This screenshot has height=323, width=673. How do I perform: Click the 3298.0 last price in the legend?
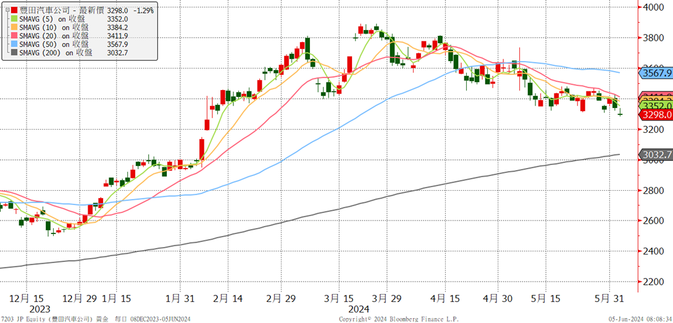click(117, 9)
